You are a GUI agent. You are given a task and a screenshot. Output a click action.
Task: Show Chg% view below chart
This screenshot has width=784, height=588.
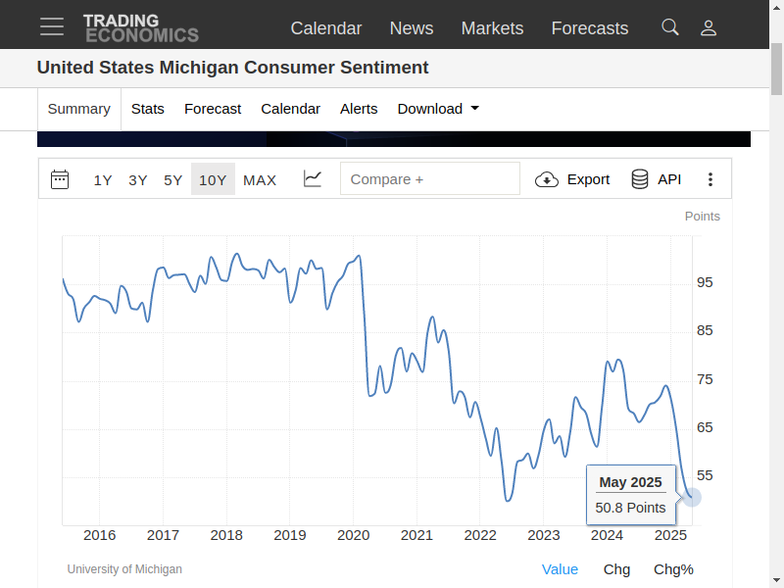(x=673, y=569)
